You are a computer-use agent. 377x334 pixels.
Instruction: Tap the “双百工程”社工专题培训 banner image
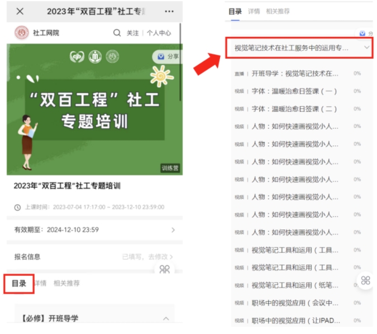coord(94,109)
